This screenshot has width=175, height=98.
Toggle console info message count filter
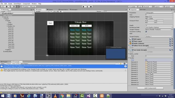(x=117, y=64)
